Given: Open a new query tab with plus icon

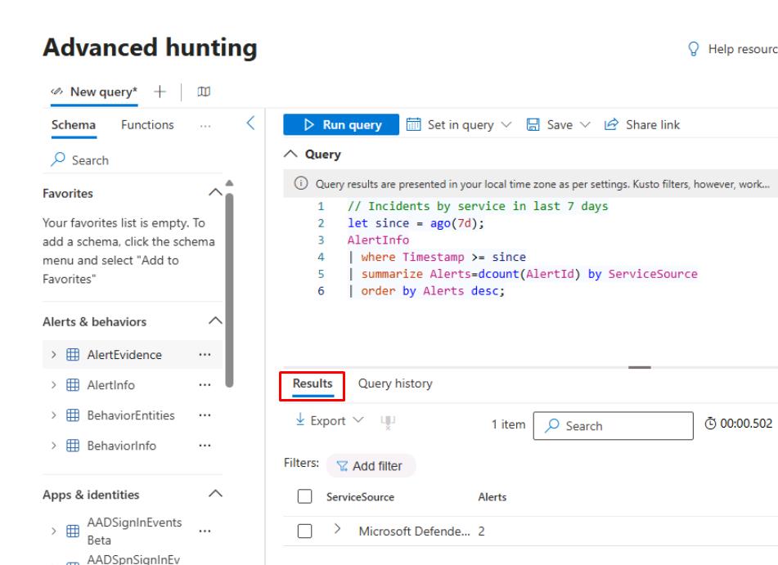Looking at the screenshot, I should tap(160, 92).
